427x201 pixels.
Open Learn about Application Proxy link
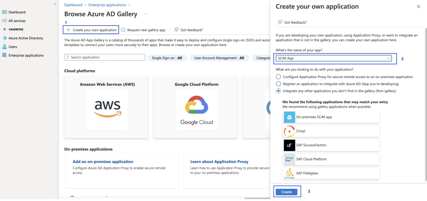pyautogui.click(x=219, y=161)
